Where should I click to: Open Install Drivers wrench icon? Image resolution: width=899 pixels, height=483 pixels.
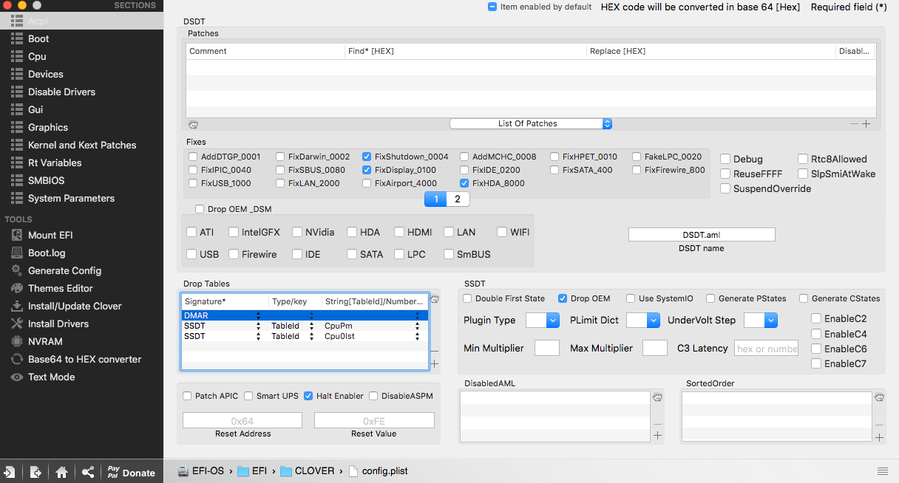tap(16, 323)
